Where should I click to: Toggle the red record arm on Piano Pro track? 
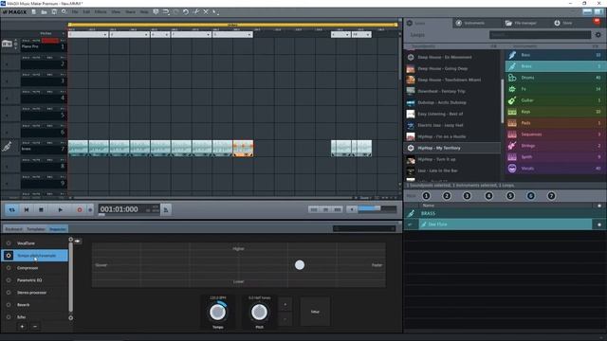pyautogui.click(x=50, y=40)
